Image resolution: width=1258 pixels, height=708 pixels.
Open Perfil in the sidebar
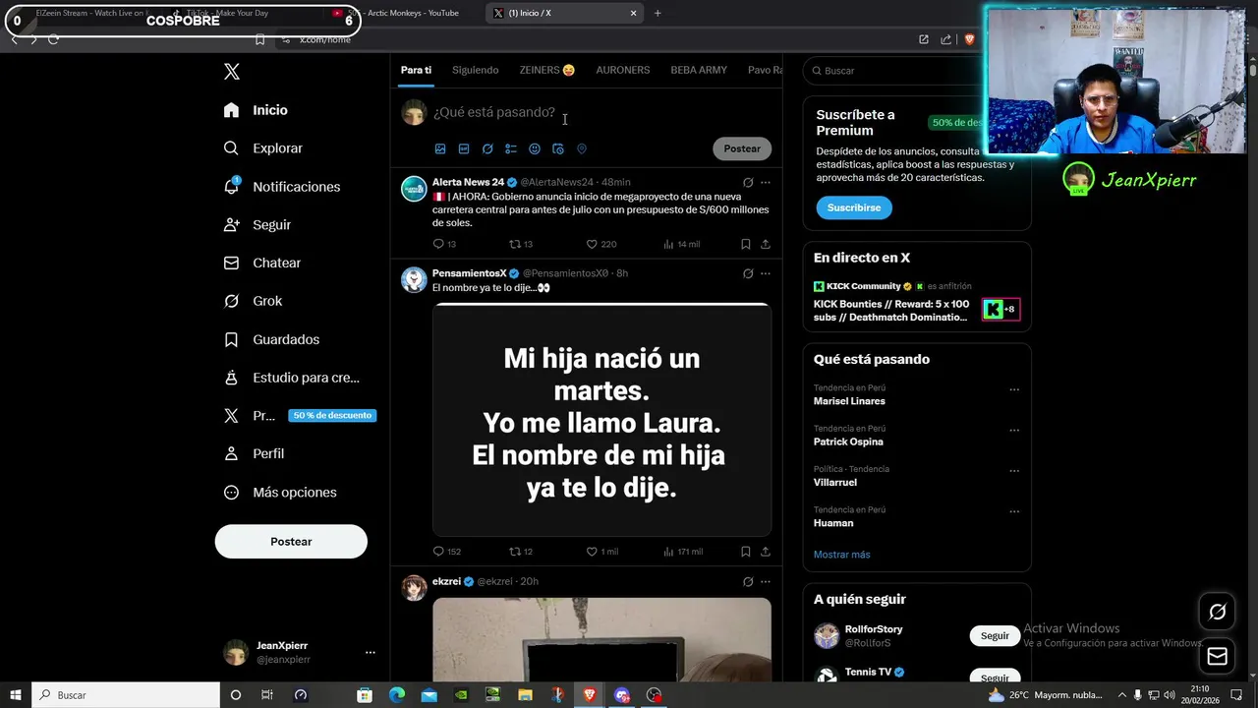255,453
